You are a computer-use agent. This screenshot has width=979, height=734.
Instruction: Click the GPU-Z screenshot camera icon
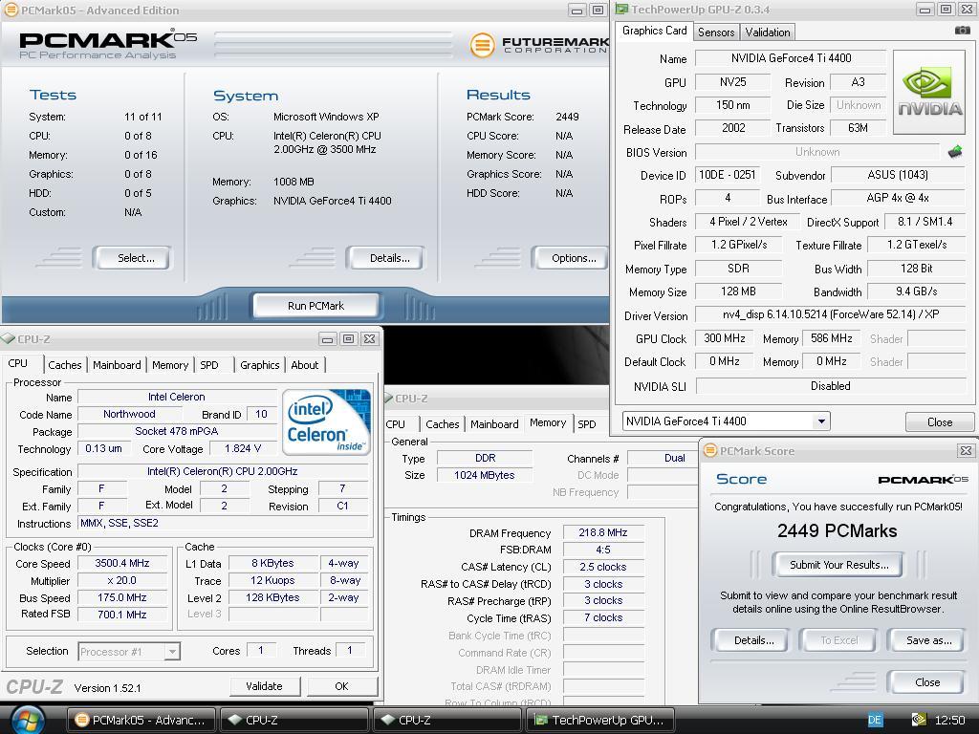point(962,30)
